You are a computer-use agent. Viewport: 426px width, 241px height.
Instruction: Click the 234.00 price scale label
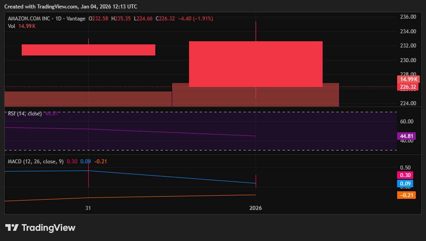408,32
